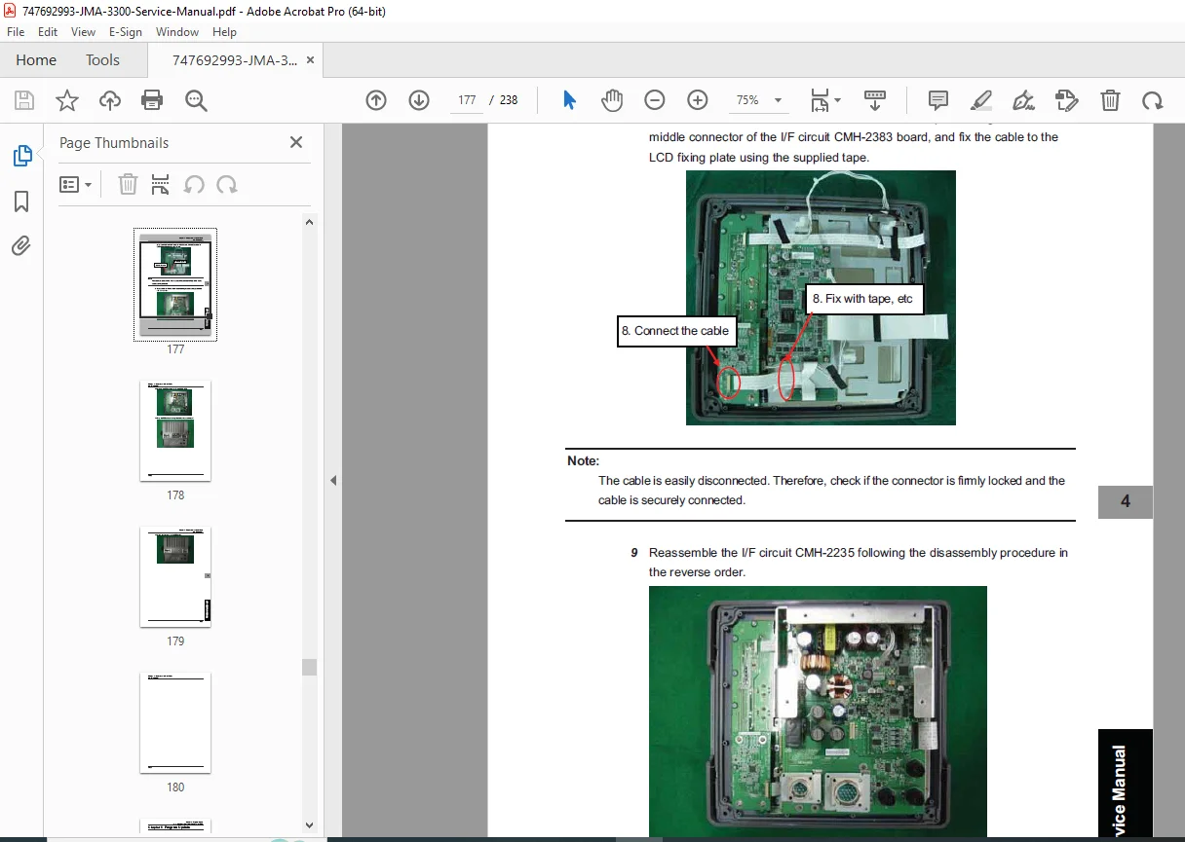This screenshot has height=842, width=1185.
Task: Open the E-Sign menu
Action: click(126, 32)
